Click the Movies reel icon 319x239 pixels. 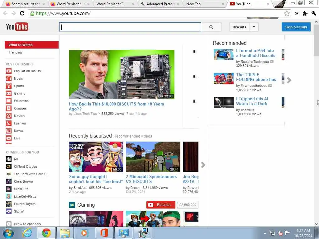(x=9, y=116)
